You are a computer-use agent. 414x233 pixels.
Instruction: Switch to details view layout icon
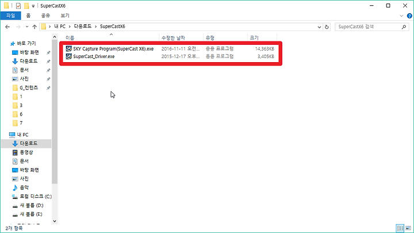click(x=400, y=228)
